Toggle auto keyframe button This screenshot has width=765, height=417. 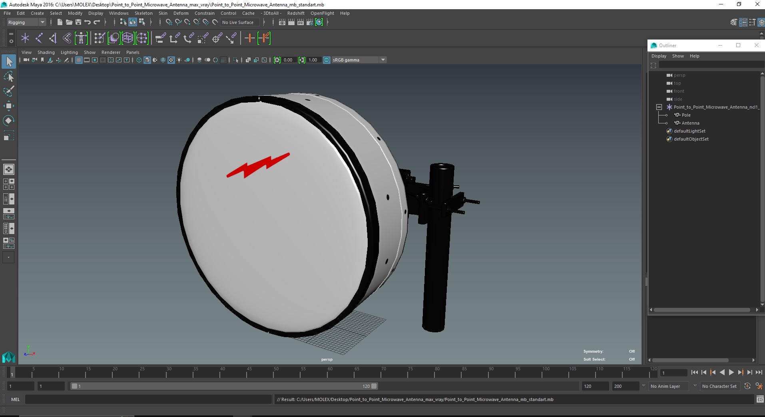(x=747, y=386)
